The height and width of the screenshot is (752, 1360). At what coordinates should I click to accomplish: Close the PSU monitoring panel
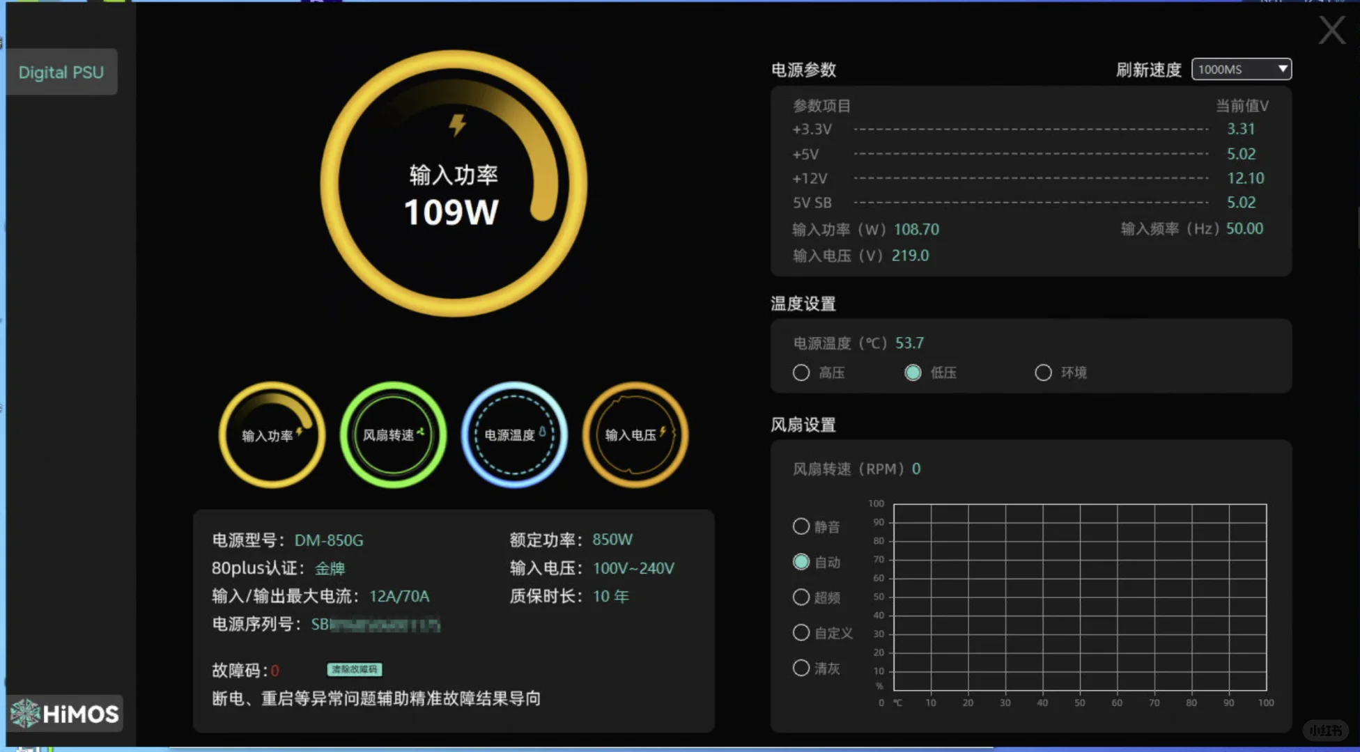click(1331, 31)
